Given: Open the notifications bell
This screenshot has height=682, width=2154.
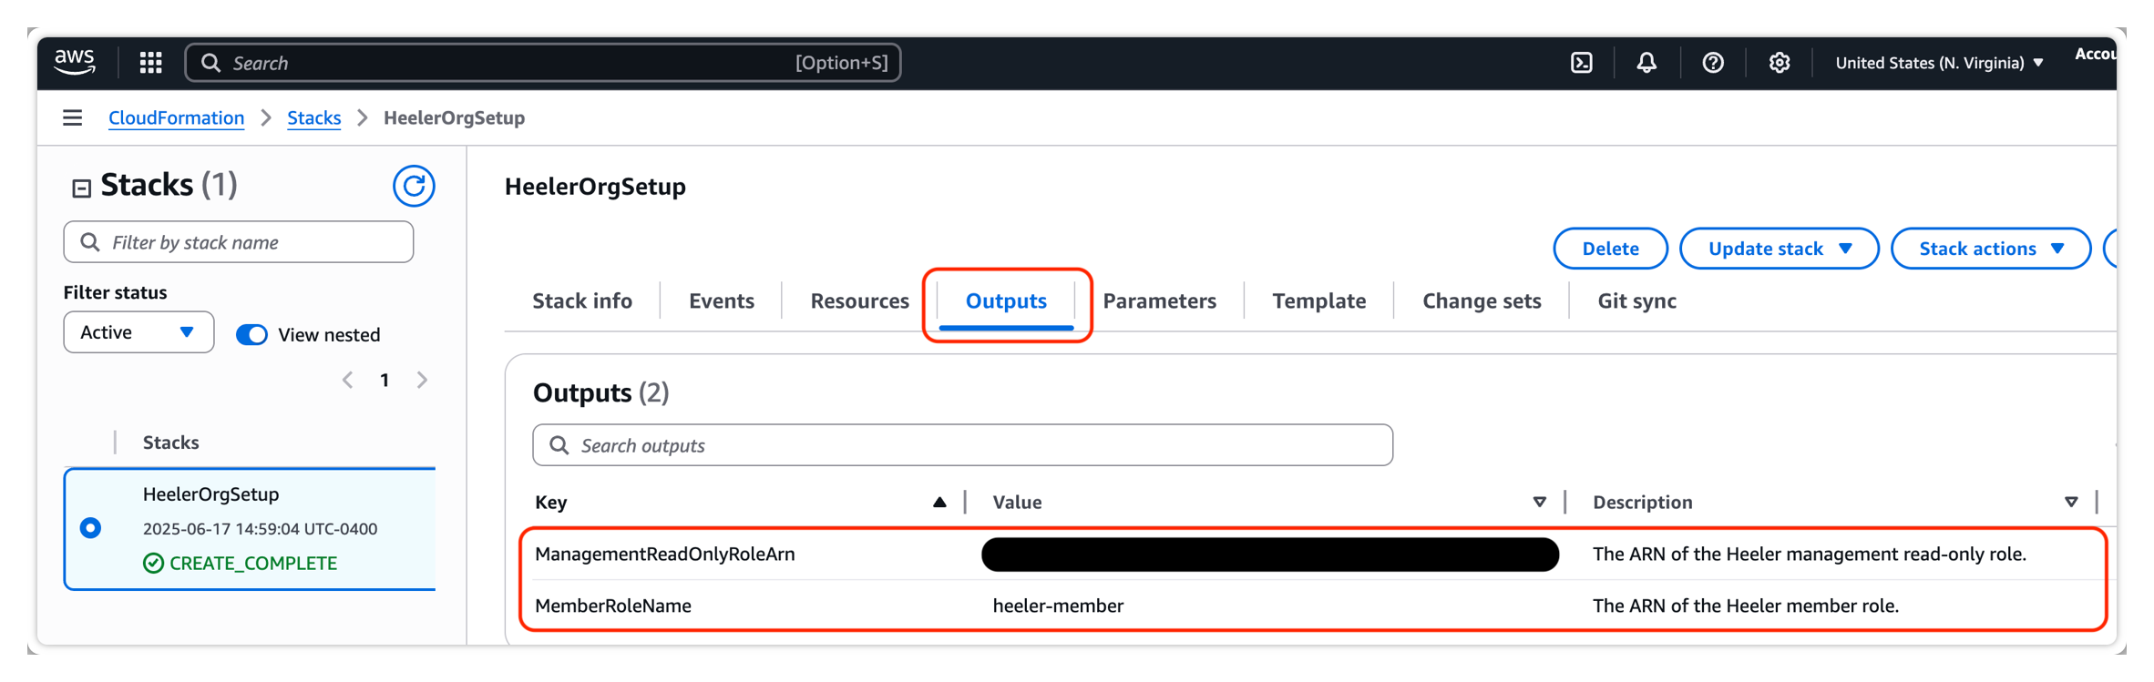Looking at the screenshot, I should click(1646, 62).
